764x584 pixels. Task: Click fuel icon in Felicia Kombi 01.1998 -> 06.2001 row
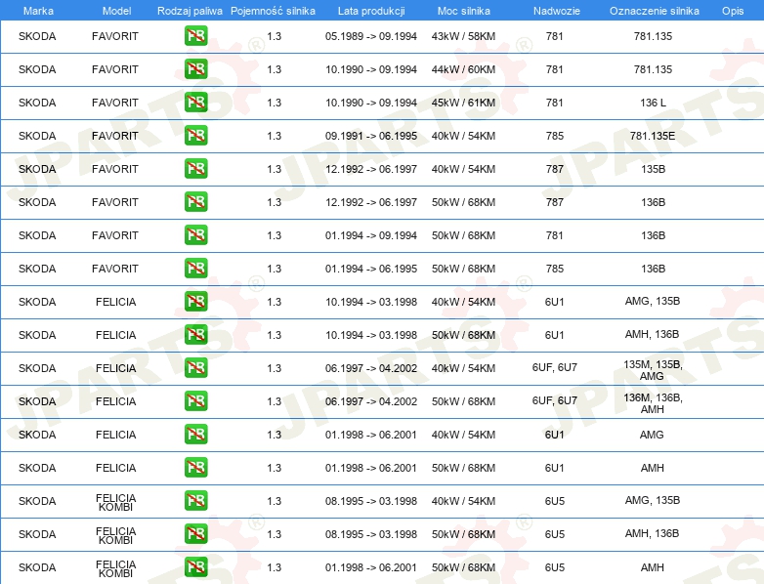(195, 567)
